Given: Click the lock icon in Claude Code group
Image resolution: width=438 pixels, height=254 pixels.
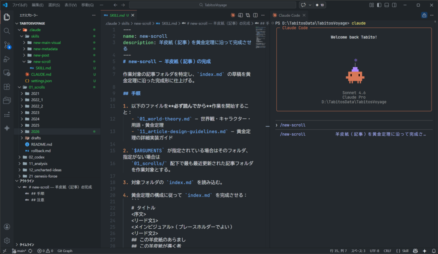Looking at the screenshot, I should pyautogui.click(x=424, y=15).
